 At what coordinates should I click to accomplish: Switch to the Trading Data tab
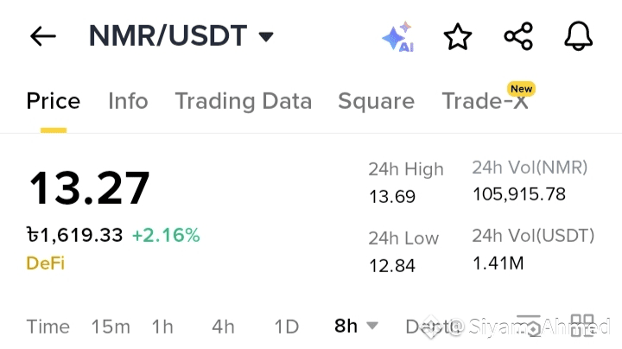pyautogui.click(x=244, y=101)
